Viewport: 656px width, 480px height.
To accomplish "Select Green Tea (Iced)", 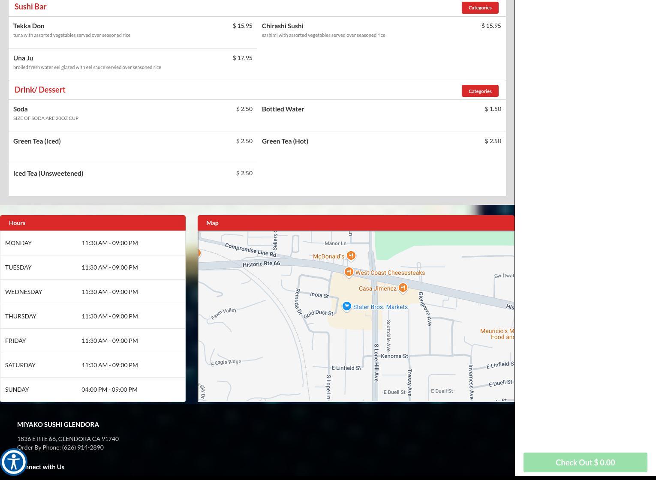I will click(37, 141).
